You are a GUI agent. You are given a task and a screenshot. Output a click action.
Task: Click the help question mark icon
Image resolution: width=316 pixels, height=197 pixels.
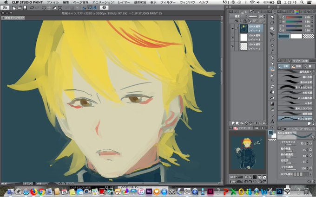click(x=104, y=7)
